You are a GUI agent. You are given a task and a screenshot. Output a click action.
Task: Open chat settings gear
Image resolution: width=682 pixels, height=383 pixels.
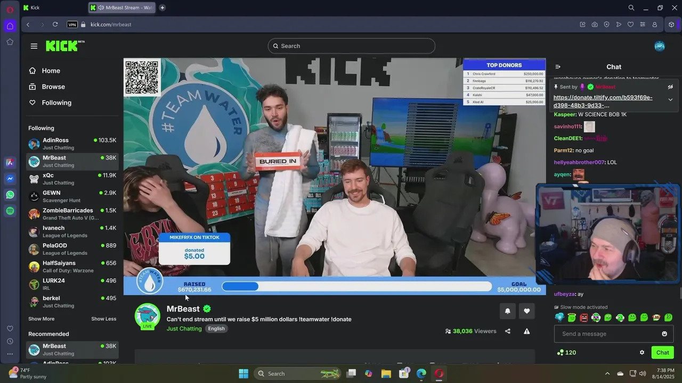[642, 352]
